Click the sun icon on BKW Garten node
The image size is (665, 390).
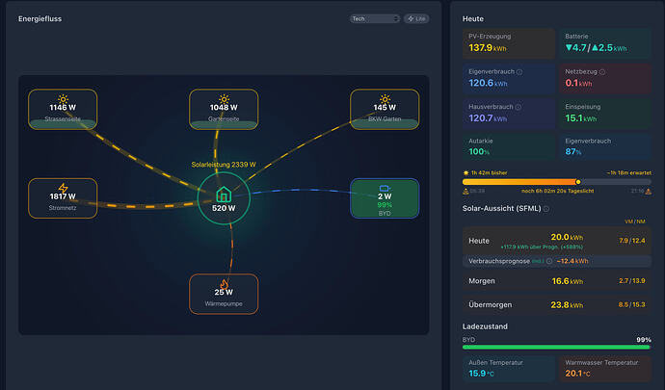point(385,99)
